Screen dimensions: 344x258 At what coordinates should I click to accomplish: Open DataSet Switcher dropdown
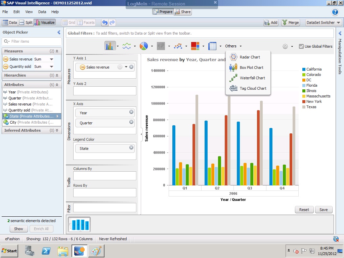(x=324, y=23)
